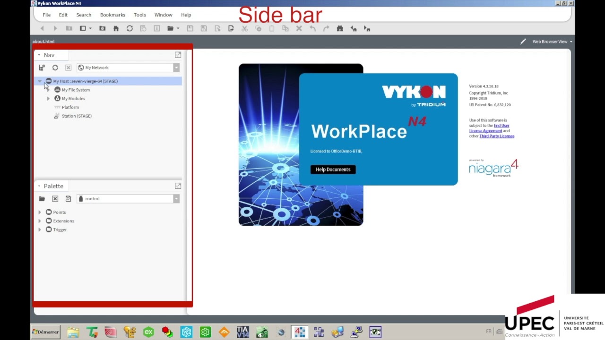The width and height of the screenshot is (605, 340).
Task: Open the End User License Agreement link
Action: (489, 128)
